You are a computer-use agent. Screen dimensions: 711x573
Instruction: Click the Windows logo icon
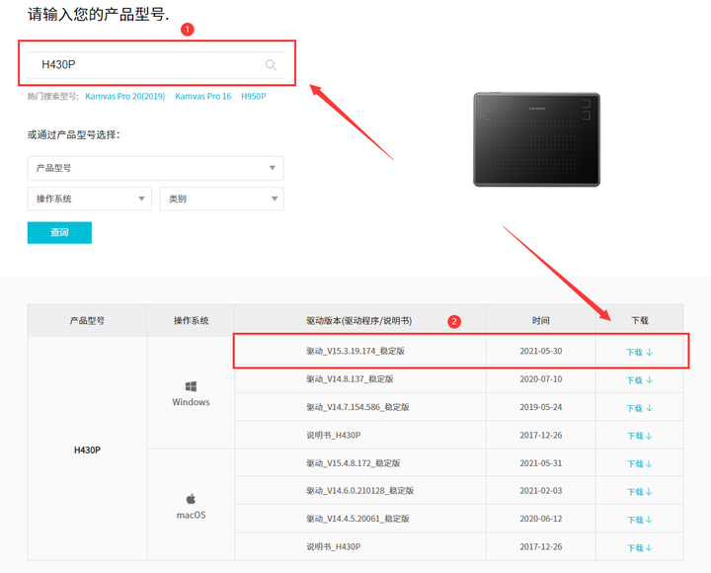(192, 386)
